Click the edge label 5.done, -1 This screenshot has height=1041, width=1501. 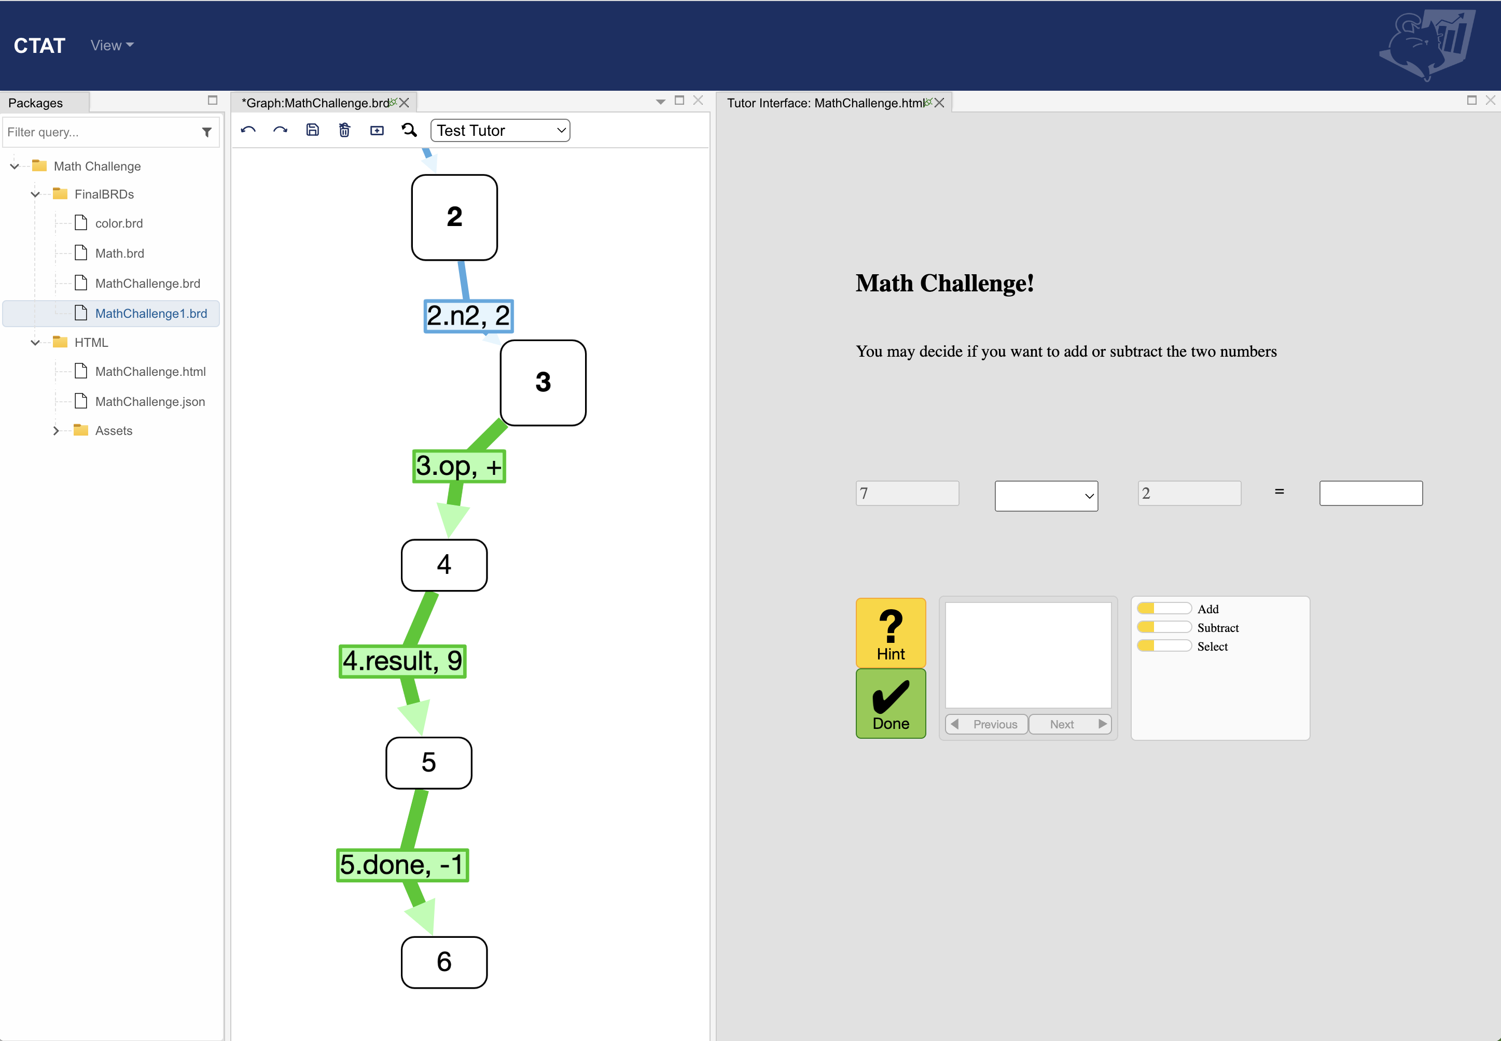tap(402, 865)
